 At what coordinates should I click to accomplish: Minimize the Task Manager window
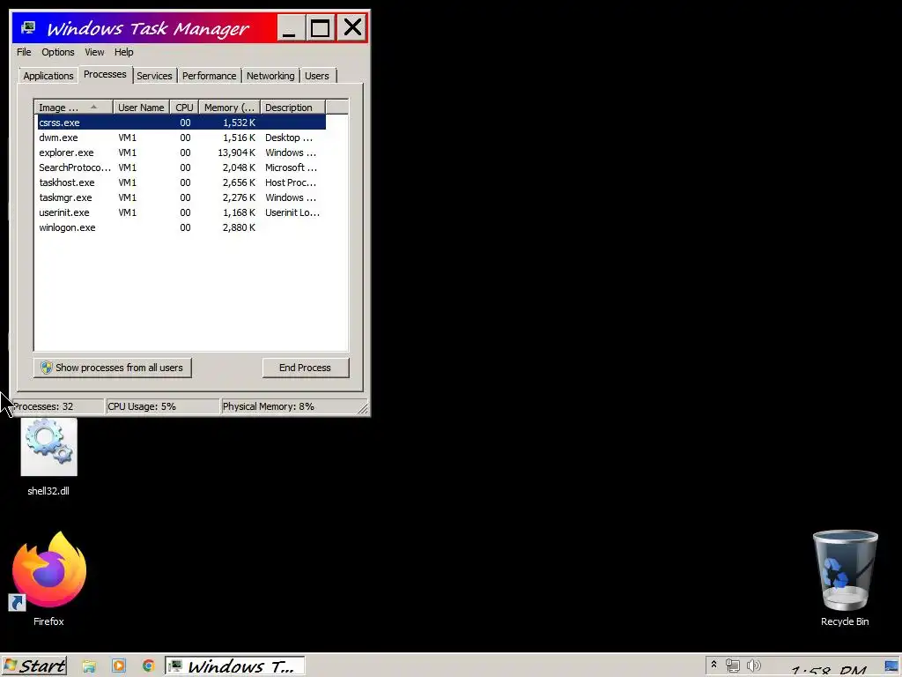click(291, 27)
